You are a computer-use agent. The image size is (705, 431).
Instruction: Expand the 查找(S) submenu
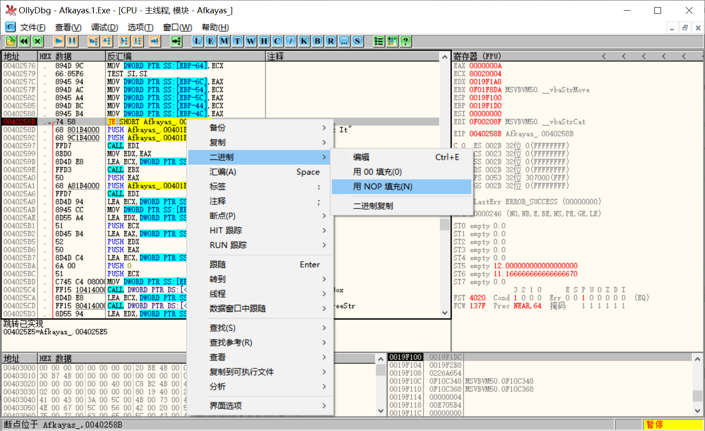click(260, 328)
